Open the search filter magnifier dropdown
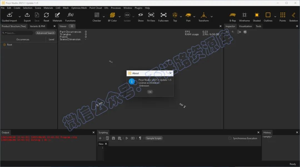Viewport: 300px width, 167px height. point(4,33)
